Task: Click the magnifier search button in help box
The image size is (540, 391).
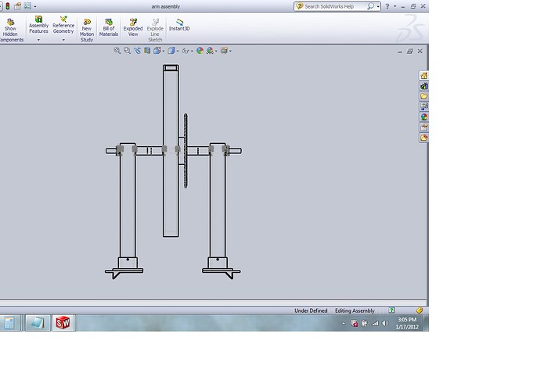Action: tap(370, 6)
